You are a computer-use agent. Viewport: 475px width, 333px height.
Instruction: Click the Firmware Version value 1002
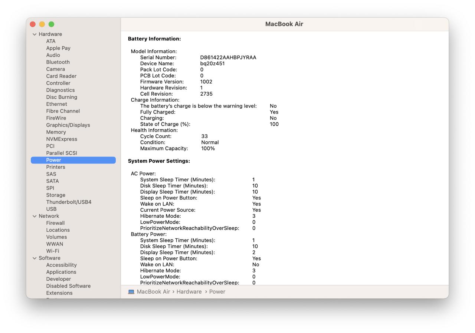point(206,82)
